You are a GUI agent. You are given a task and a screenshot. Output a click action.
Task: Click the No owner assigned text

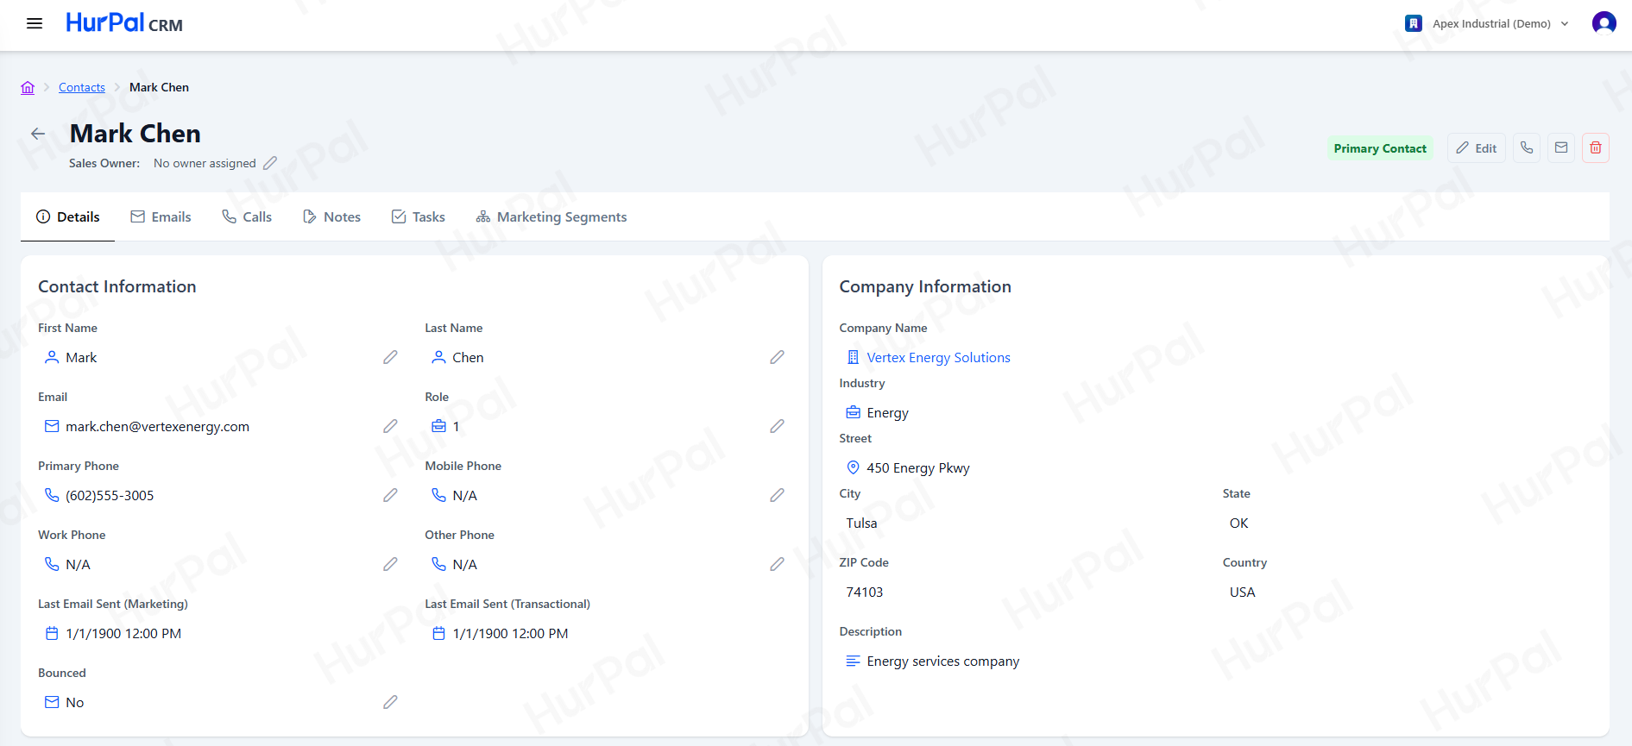[205, 163]
